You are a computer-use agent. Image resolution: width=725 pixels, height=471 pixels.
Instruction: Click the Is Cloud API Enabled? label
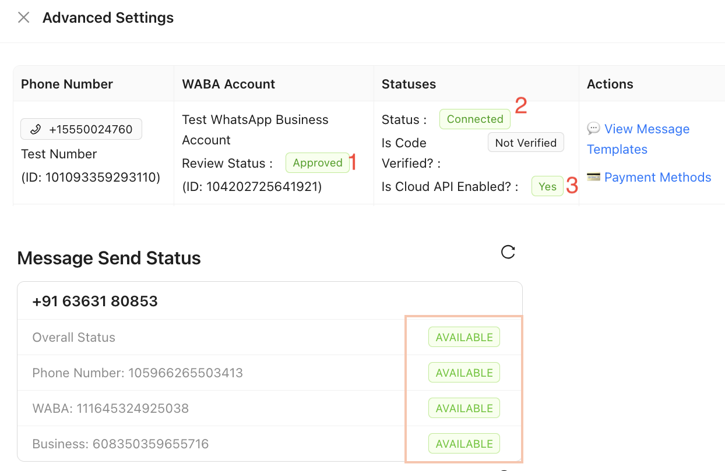coord(450,186)
